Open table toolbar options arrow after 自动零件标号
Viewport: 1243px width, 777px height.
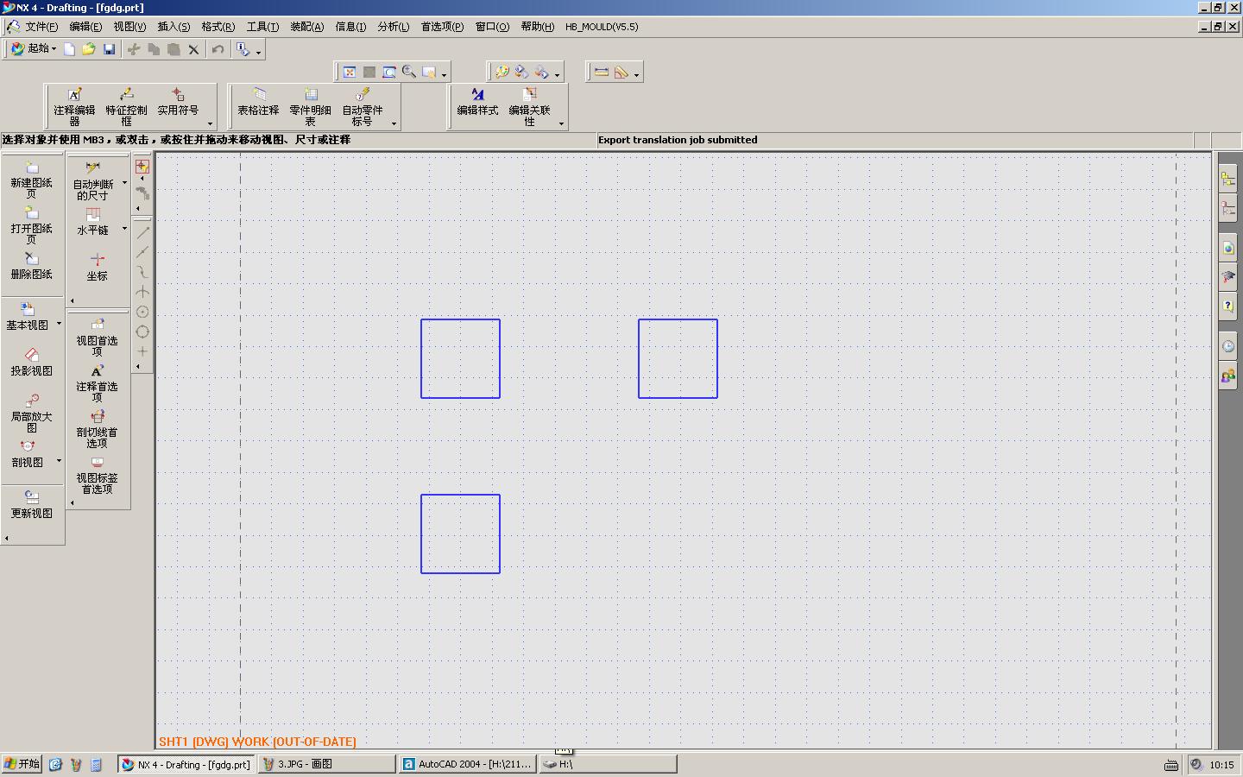coord(394,123)
